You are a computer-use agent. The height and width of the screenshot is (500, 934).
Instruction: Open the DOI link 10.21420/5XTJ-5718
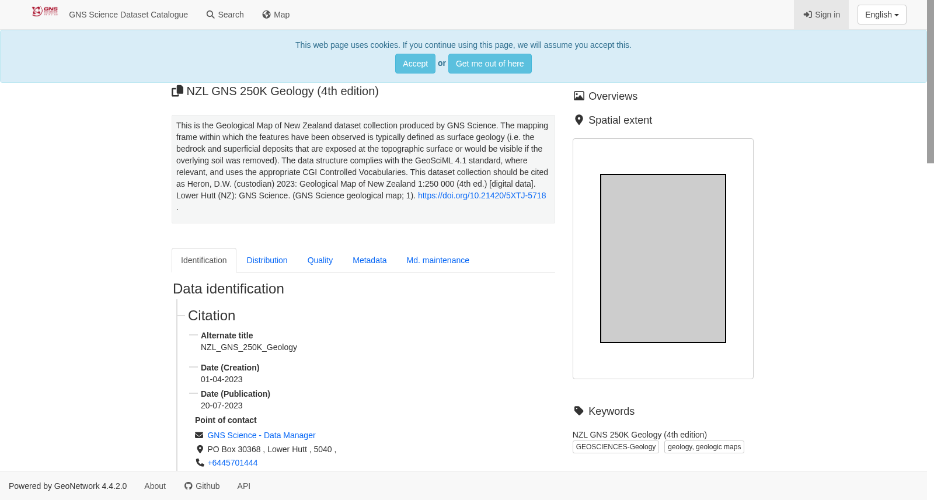482,195
